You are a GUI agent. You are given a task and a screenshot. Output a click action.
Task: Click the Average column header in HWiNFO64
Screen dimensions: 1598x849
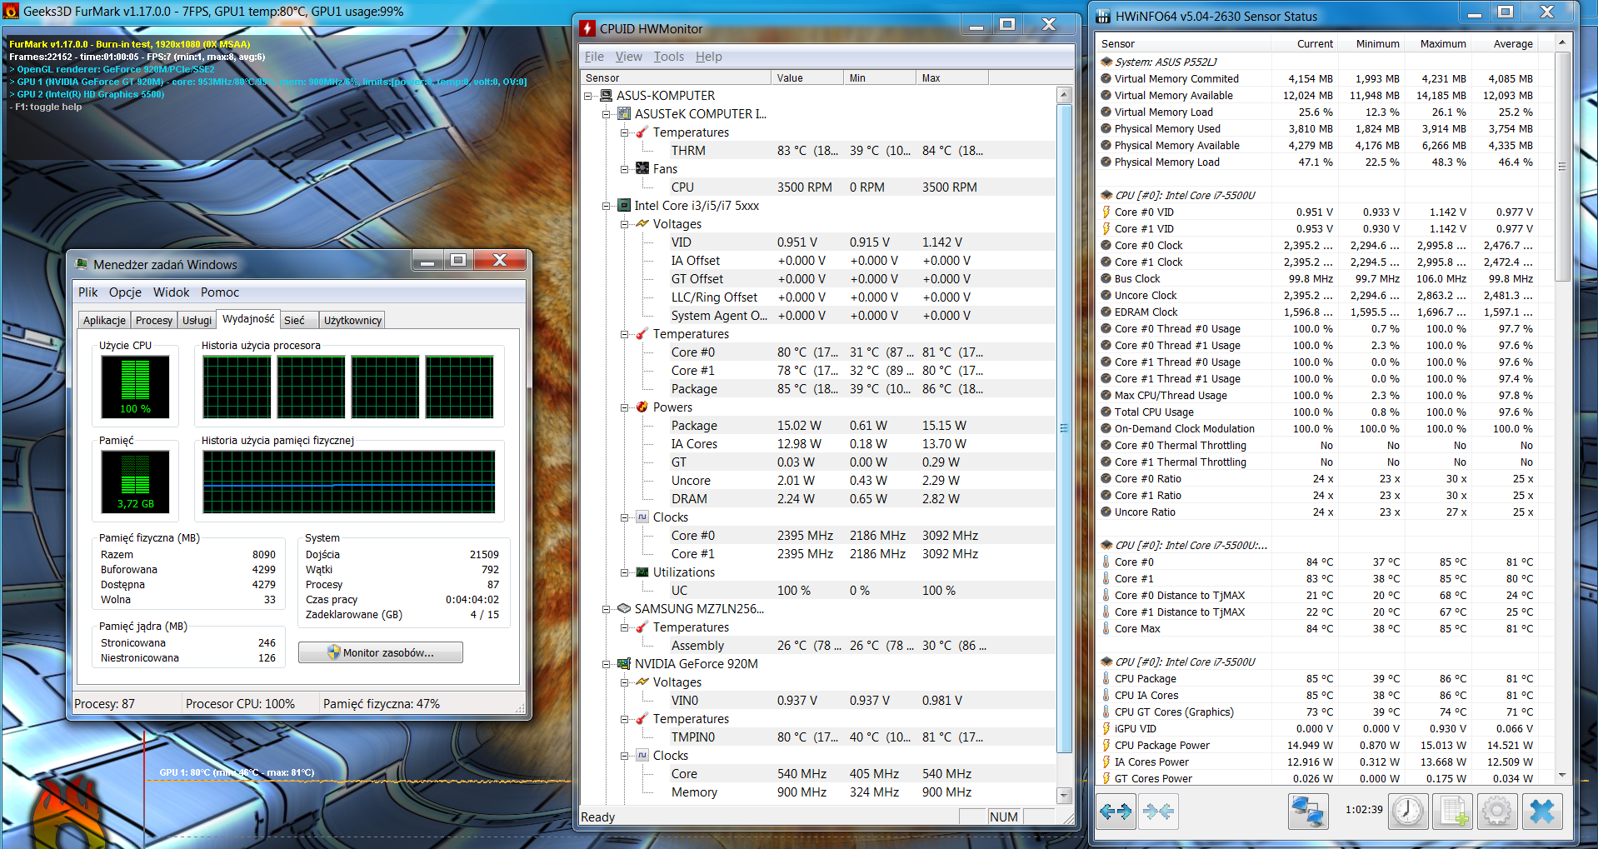click(x=1505, y=43)
